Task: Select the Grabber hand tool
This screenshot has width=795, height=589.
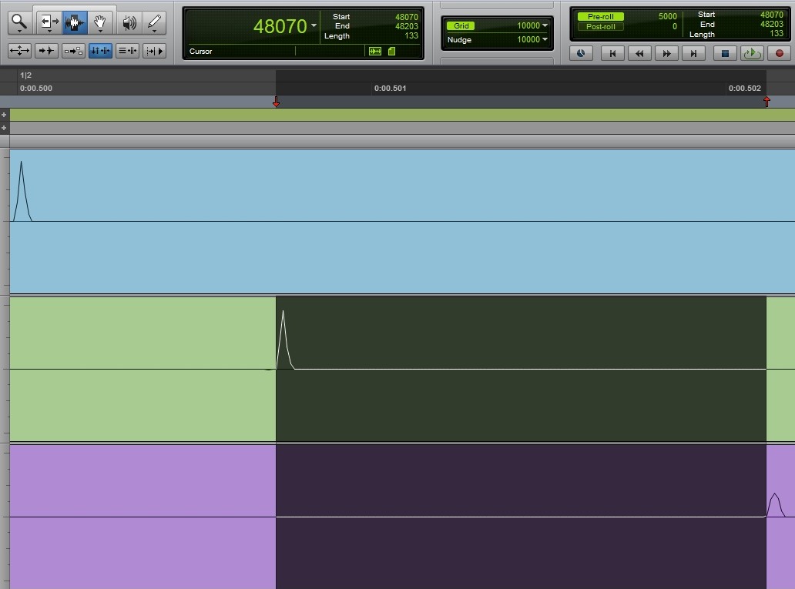Action: 100,22
